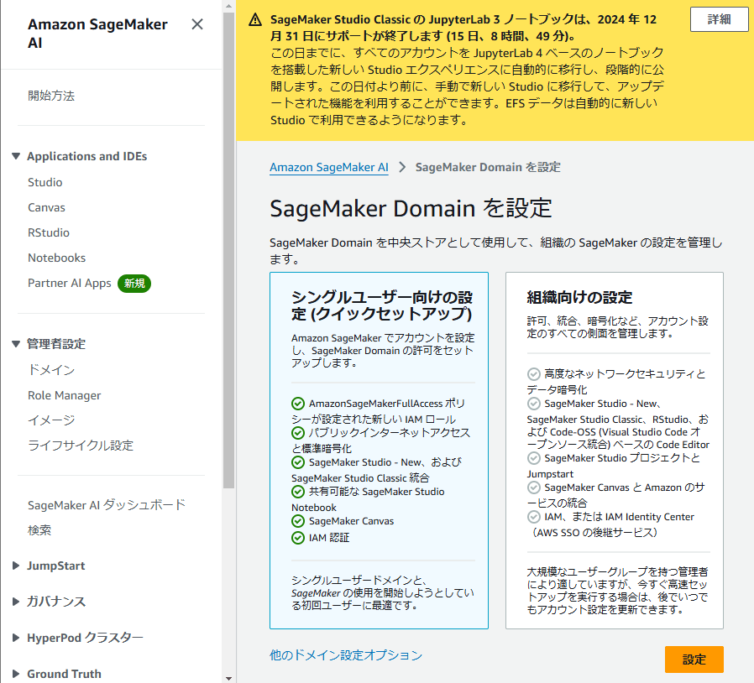Click the SageMaker Domain を設定 heading
The height and width of the screenshot is (683, 754).
point(411,209)
